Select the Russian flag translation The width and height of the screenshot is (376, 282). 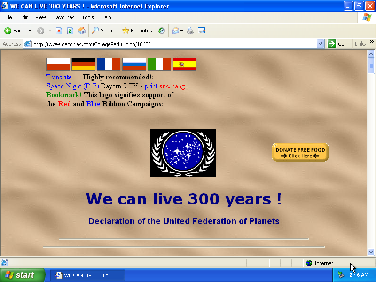(134, 64)
